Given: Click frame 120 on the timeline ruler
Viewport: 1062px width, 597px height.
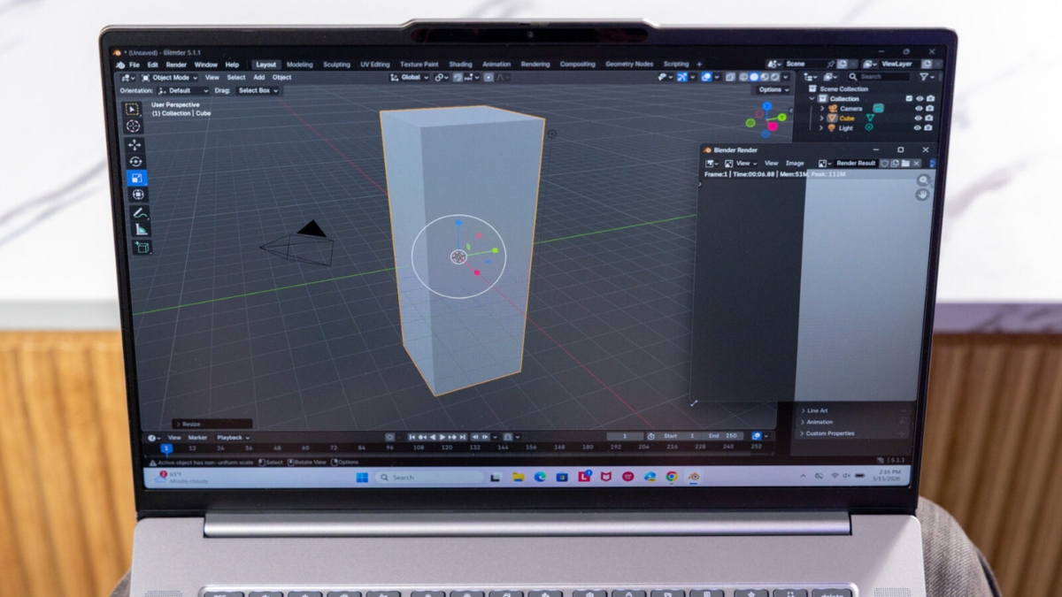Looking at the screenshot, I should tap(446, 448).
